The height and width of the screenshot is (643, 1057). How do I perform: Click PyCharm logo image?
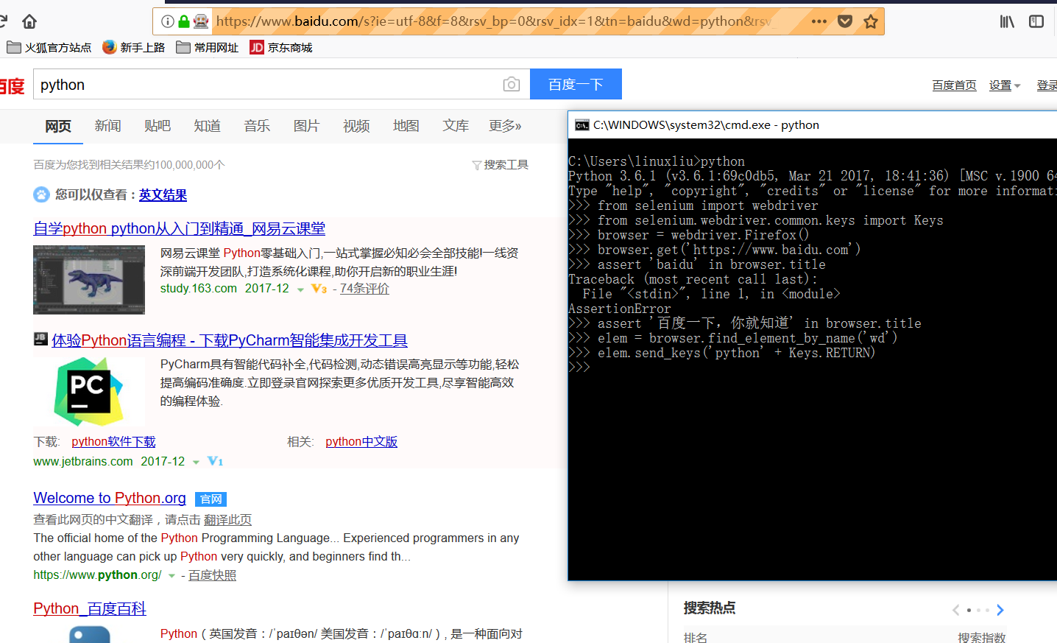[x=89, y=391]
